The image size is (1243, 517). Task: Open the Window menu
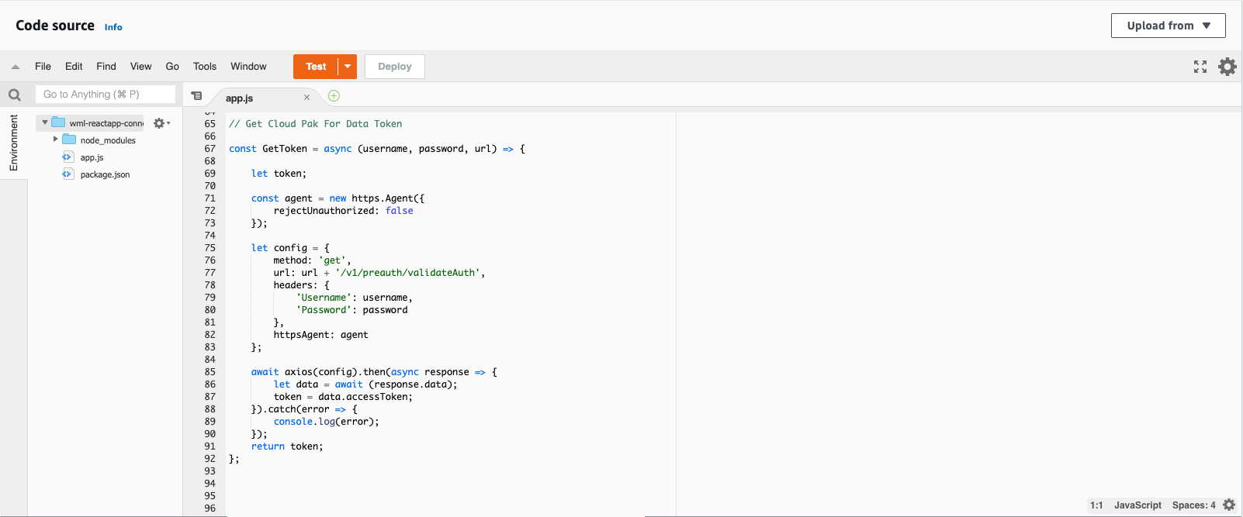pos(248,67)
